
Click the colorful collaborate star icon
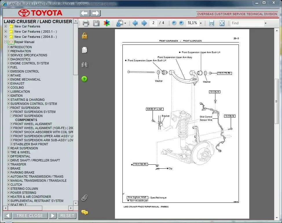pyautogui.click(x=107, y=23)
